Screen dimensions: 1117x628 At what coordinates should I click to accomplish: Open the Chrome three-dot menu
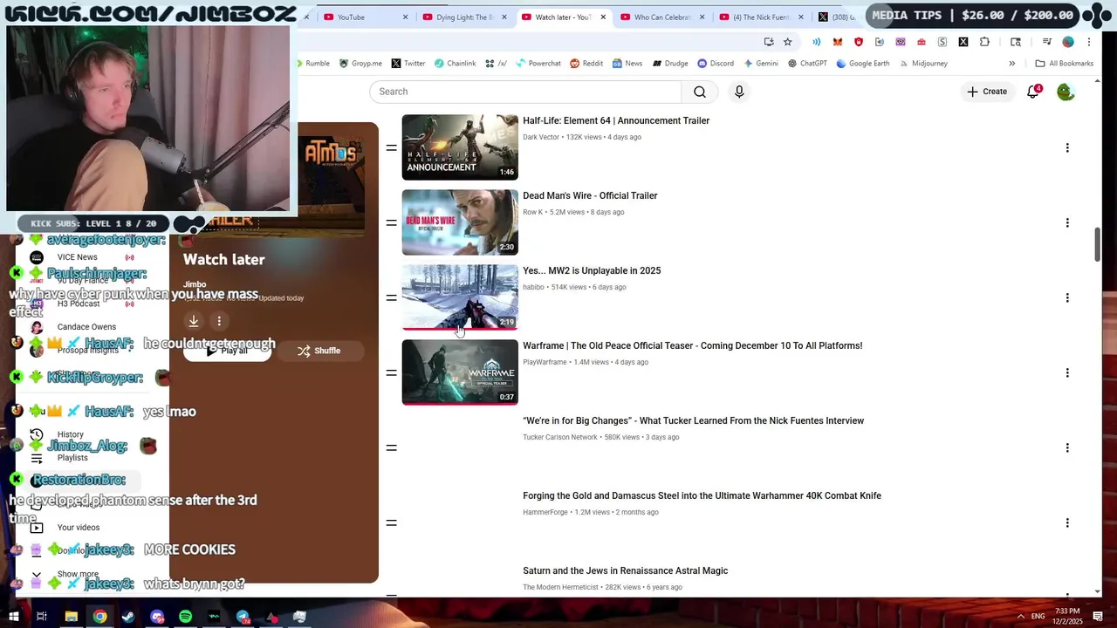(1089, 42)
